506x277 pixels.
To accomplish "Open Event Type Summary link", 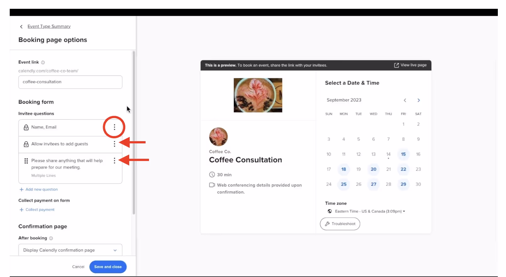I will pos(49,26).
